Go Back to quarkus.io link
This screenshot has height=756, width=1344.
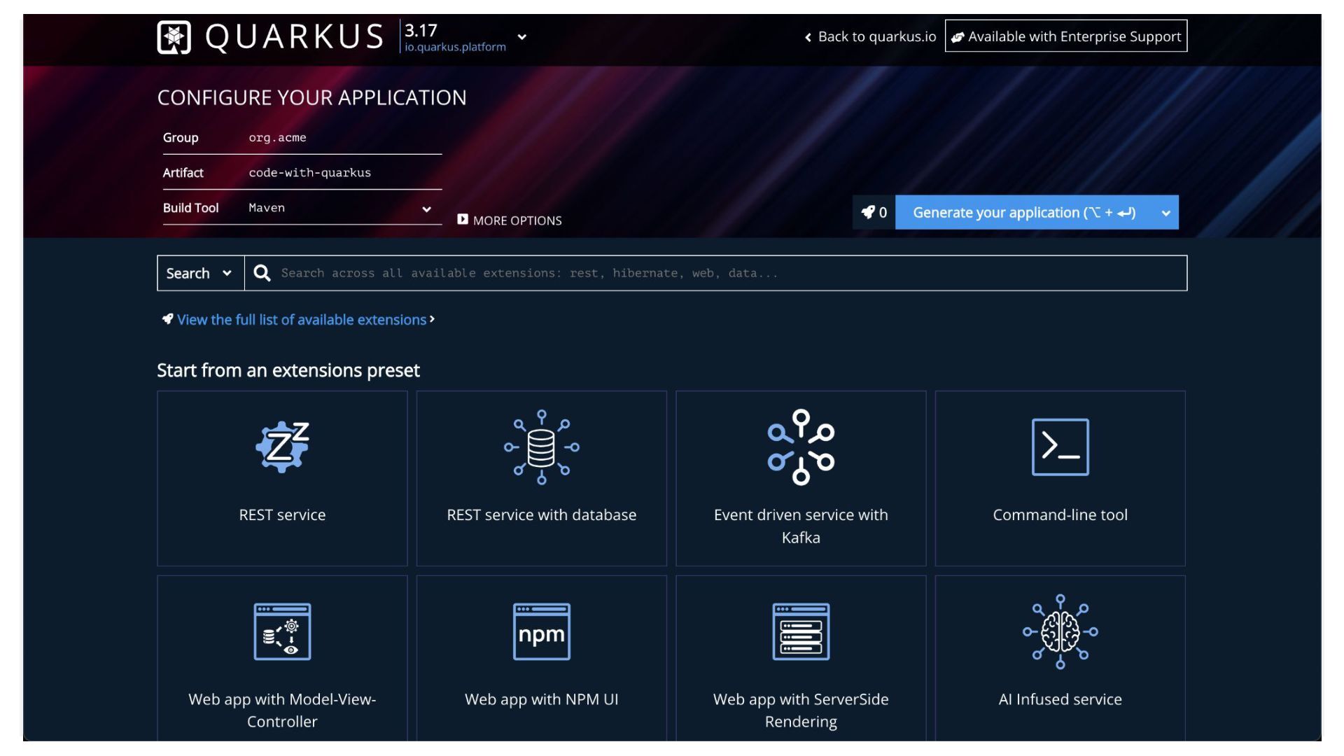pos(870,36)
